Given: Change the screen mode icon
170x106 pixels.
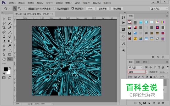Looking at the screenshot, I should point(10,77).
